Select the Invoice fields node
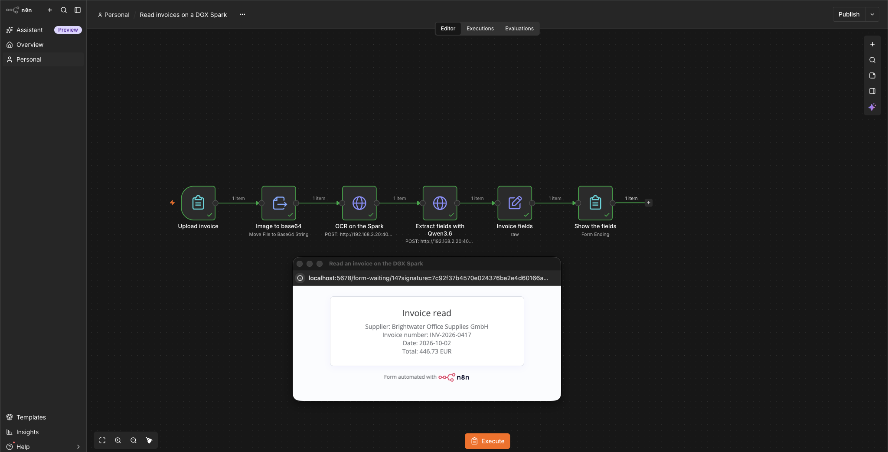Image resolution: width=888 pixels, height=452 pixels. pyautogui.click(x=515, y=203)
